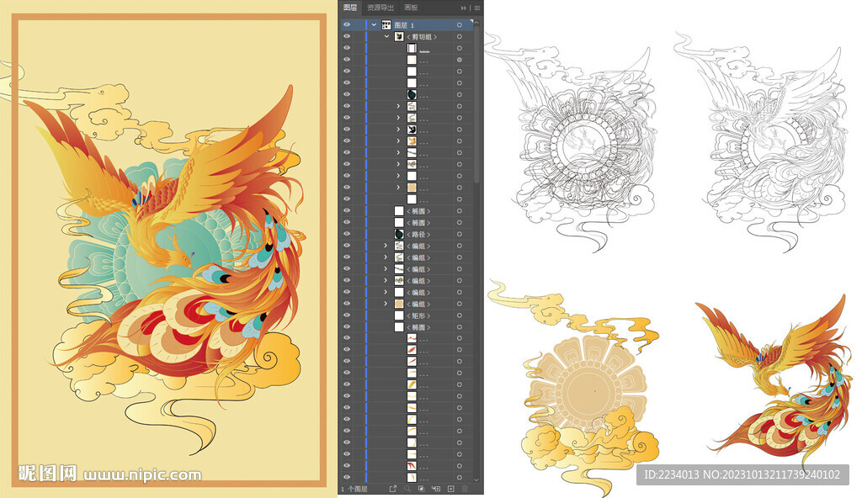Expand the last 编组 group above 矩形
This screenshot has width=862, height=498.
point(386,303)
